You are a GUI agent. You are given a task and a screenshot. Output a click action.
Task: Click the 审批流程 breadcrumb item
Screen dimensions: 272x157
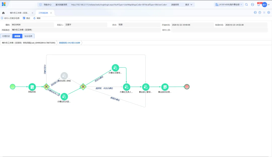pos(29,43)
